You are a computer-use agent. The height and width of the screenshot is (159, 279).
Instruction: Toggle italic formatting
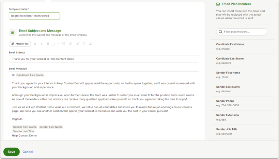pos(41,44)
